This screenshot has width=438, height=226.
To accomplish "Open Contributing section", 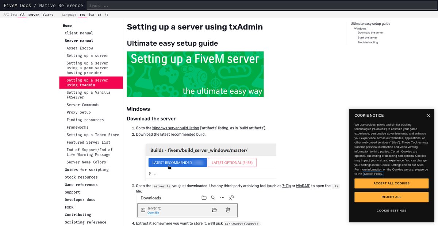I will pyautogui.click(x=78, y=215).
